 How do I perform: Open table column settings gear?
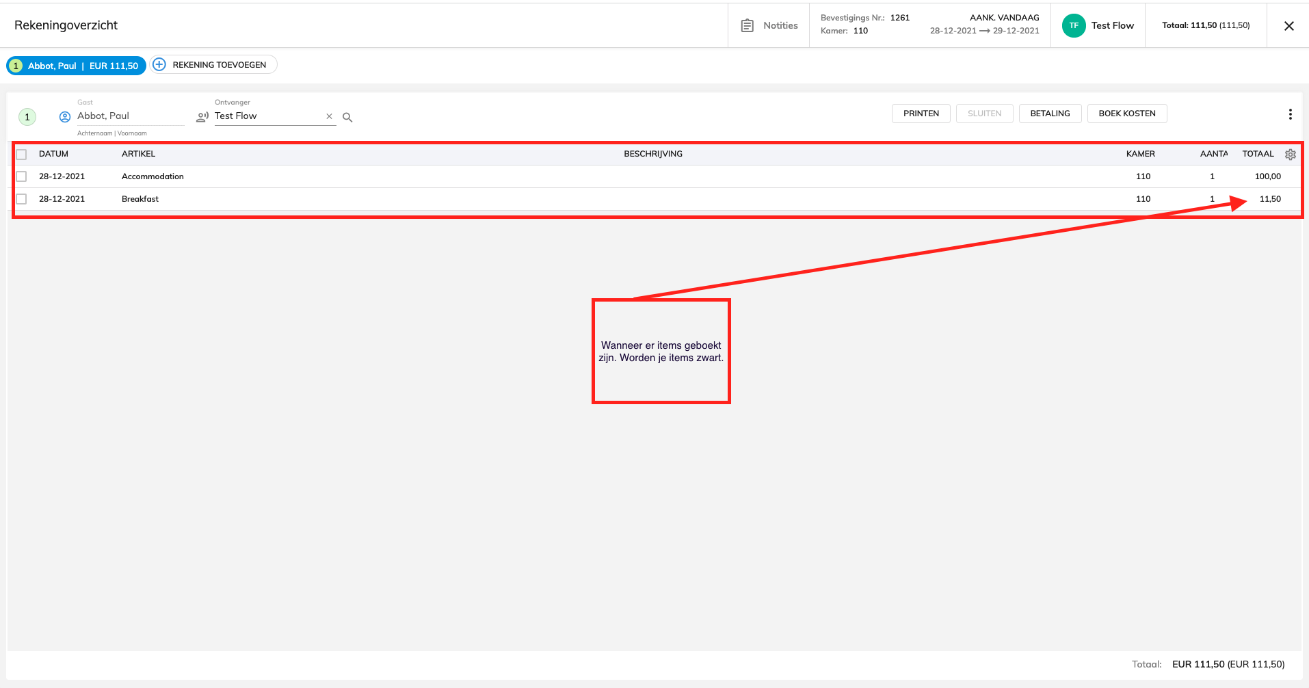[x=1290, y=155]
